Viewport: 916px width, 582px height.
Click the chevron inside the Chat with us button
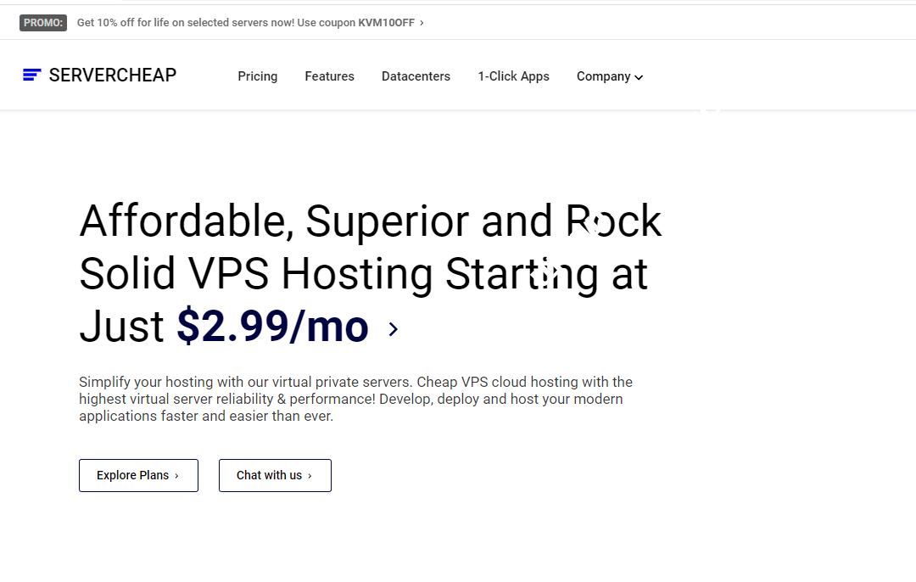pos(310,475)
